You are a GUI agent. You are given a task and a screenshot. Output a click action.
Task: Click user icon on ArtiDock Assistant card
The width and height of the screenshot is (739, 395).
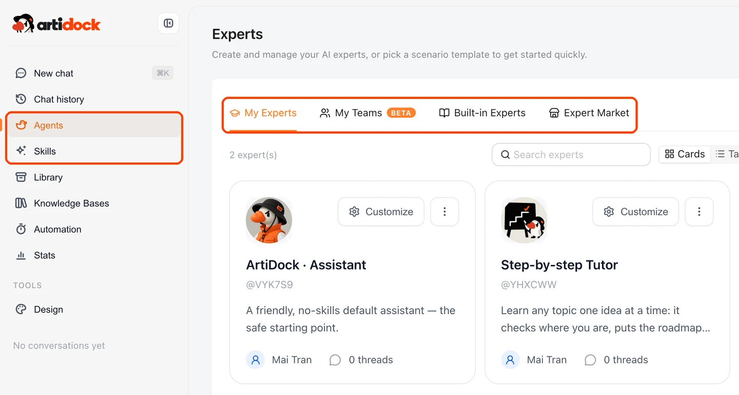[x=255, y=360]
